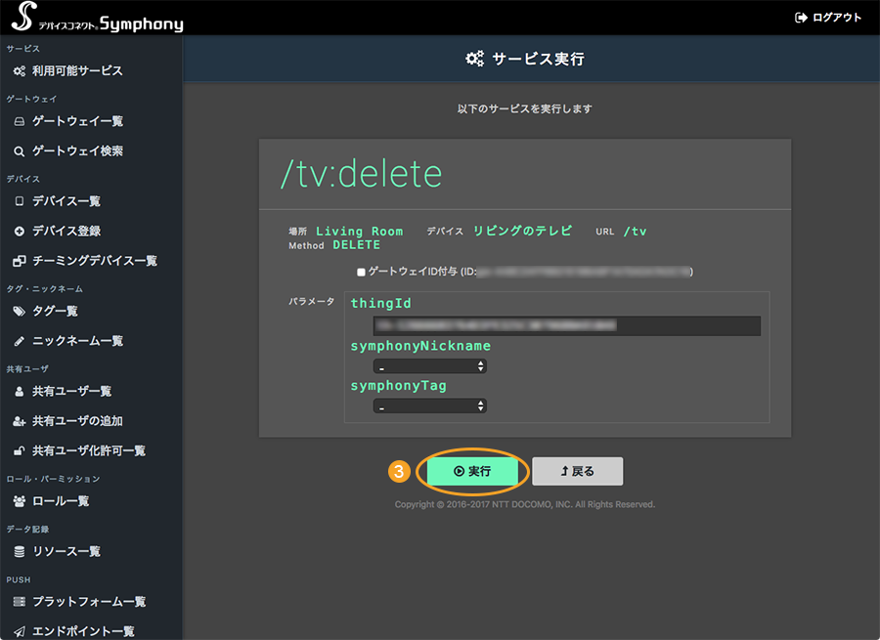
Task: Click the symphonyTag parameter label
Action: click(x=399, y=386)
